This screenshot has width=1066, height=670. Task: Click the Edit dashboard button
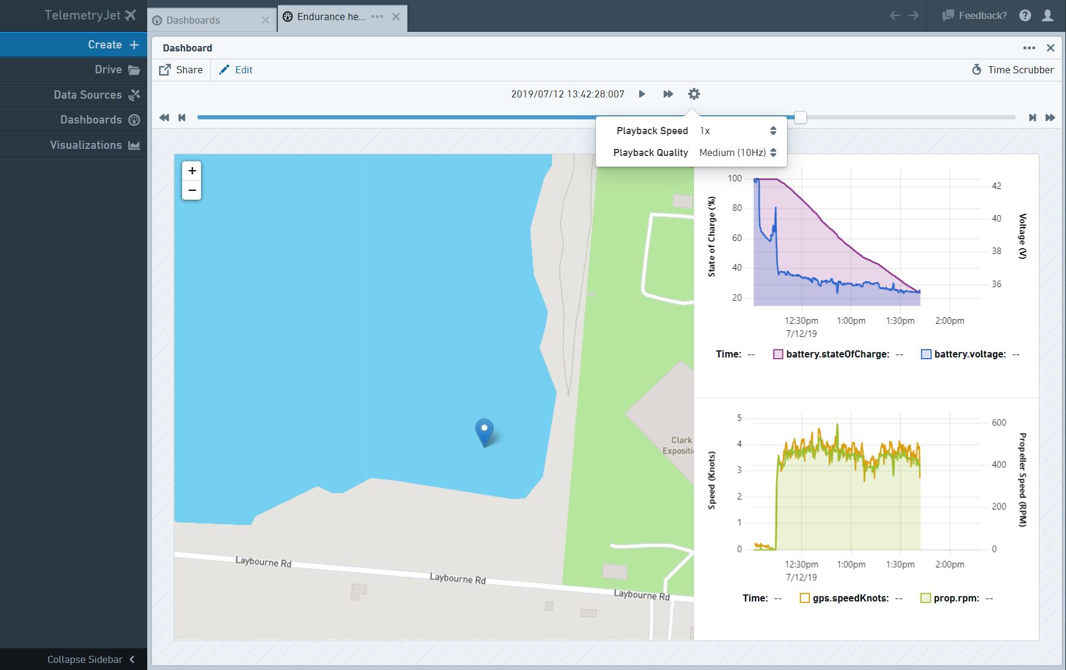(236, 70)
